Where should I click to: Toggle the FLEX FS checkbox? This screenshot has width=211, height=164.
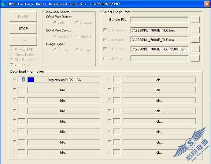(x=105, y=58)
